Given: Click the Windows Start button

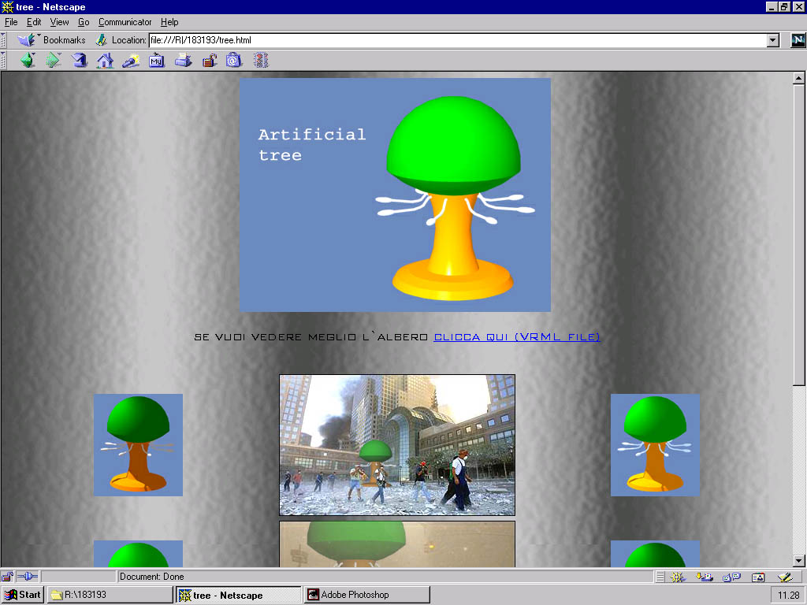Looking at the screenshot, I should pyautogui.click(x=23, y=595).
